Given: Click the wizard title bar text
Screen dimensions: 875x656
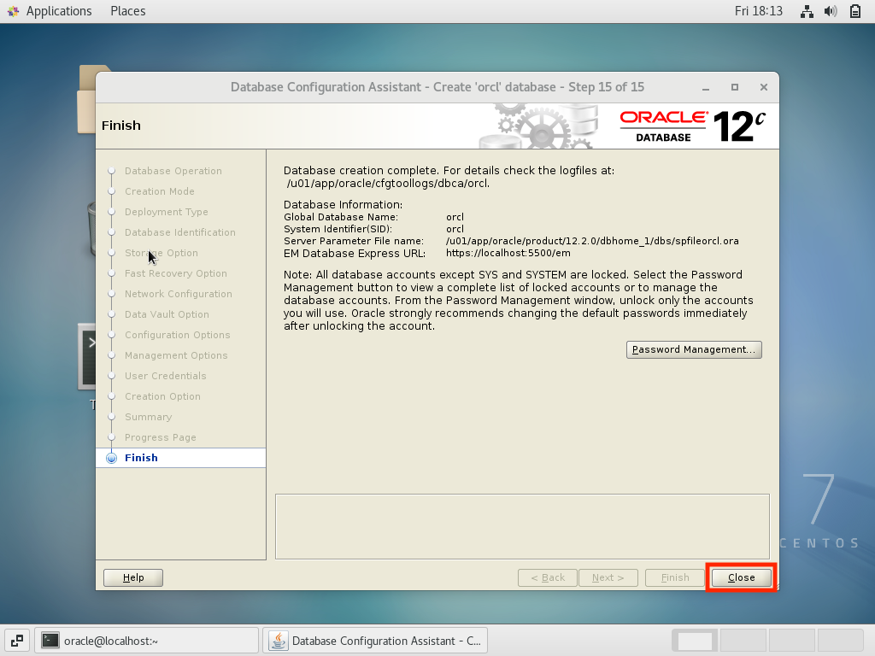Looking at the screenshot, I should click(437, 88).
